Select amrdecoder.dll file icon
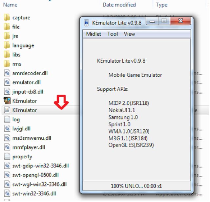210x202 pixels. pos(7,73)
